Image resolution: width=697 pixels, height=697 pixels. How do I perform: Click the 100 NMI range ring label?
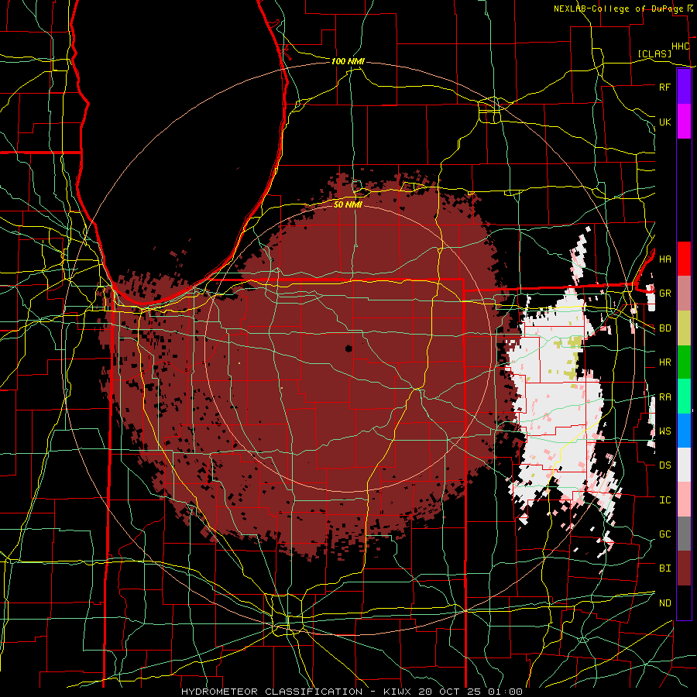(348, 61)
